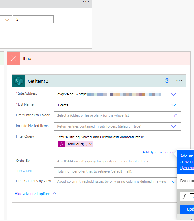Click Hide advanced options link
194x221 pixels.
pos(33,194)
